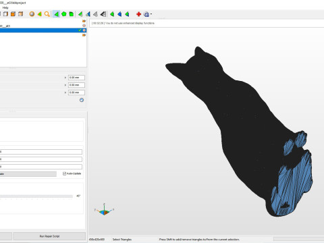
Task: Activate the orange magnifier zoom tool
Action: 47,14
